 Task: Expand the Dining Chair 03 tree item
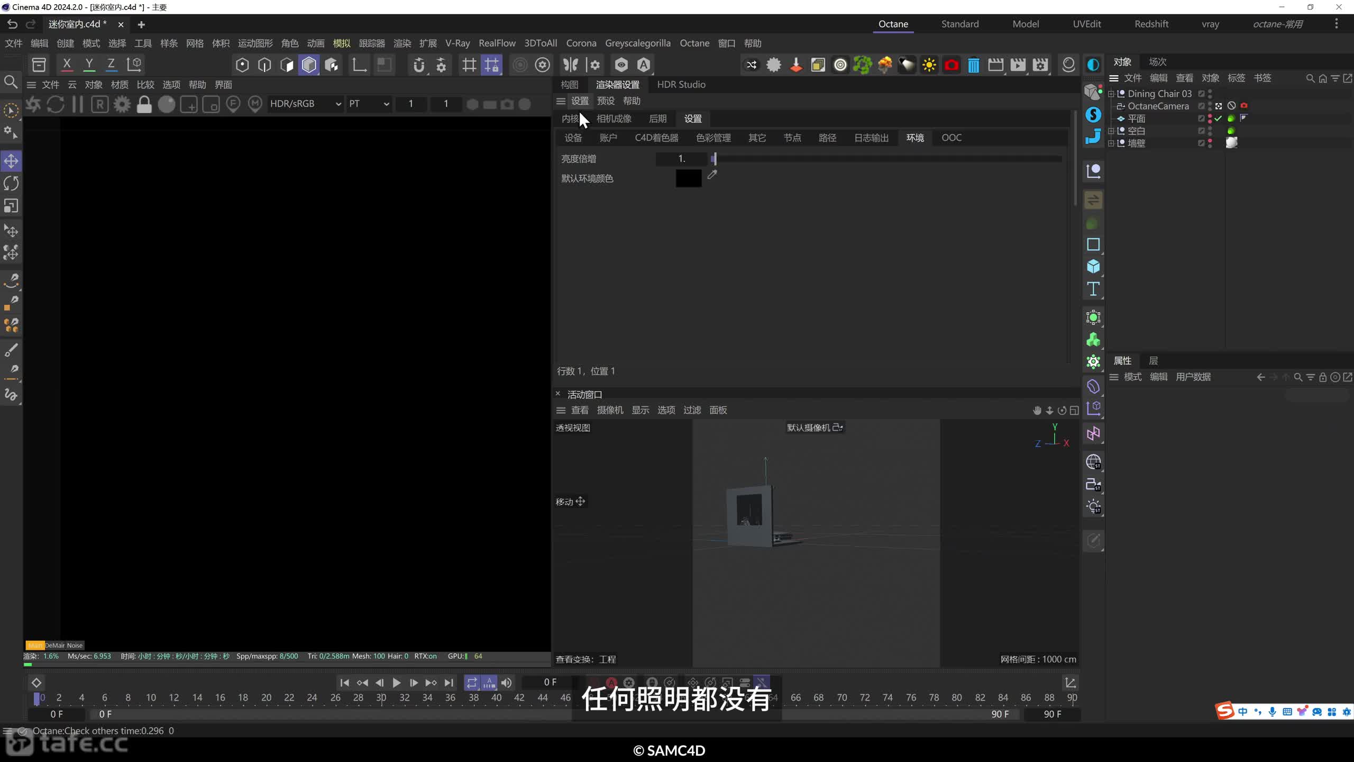tap(1111, 94)
